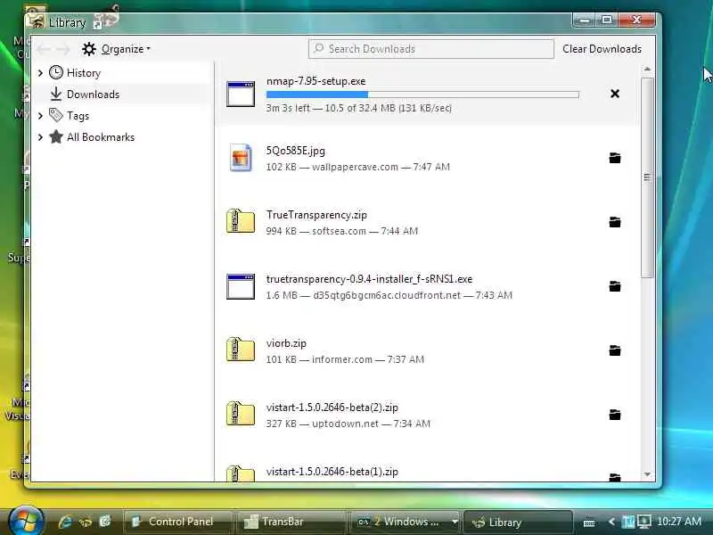The image size is (713, 535).
Task: Select the TrueTransparency.zip file name
Action: (x=316, y=215)
